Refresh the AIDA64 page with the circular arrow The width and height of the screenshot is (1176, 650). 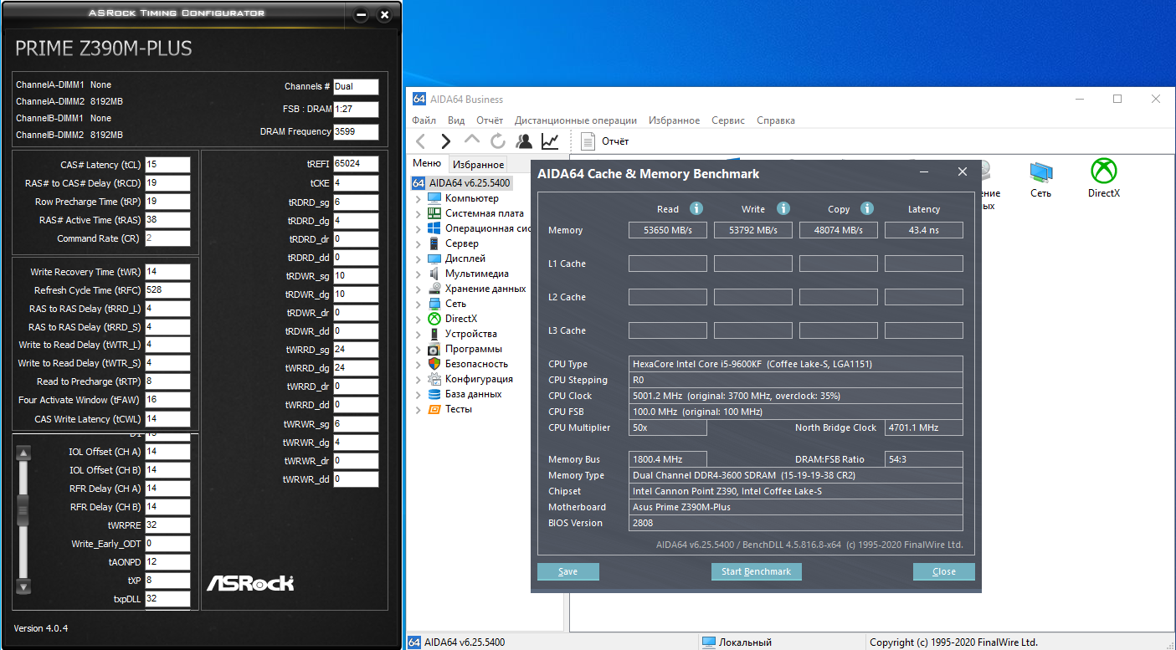point(498,141)
